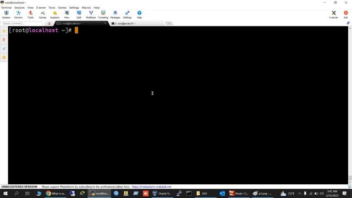Click the terminal vertical scrollbar
This screenshot has height=198, width=352.
click(x=350, y=105)
